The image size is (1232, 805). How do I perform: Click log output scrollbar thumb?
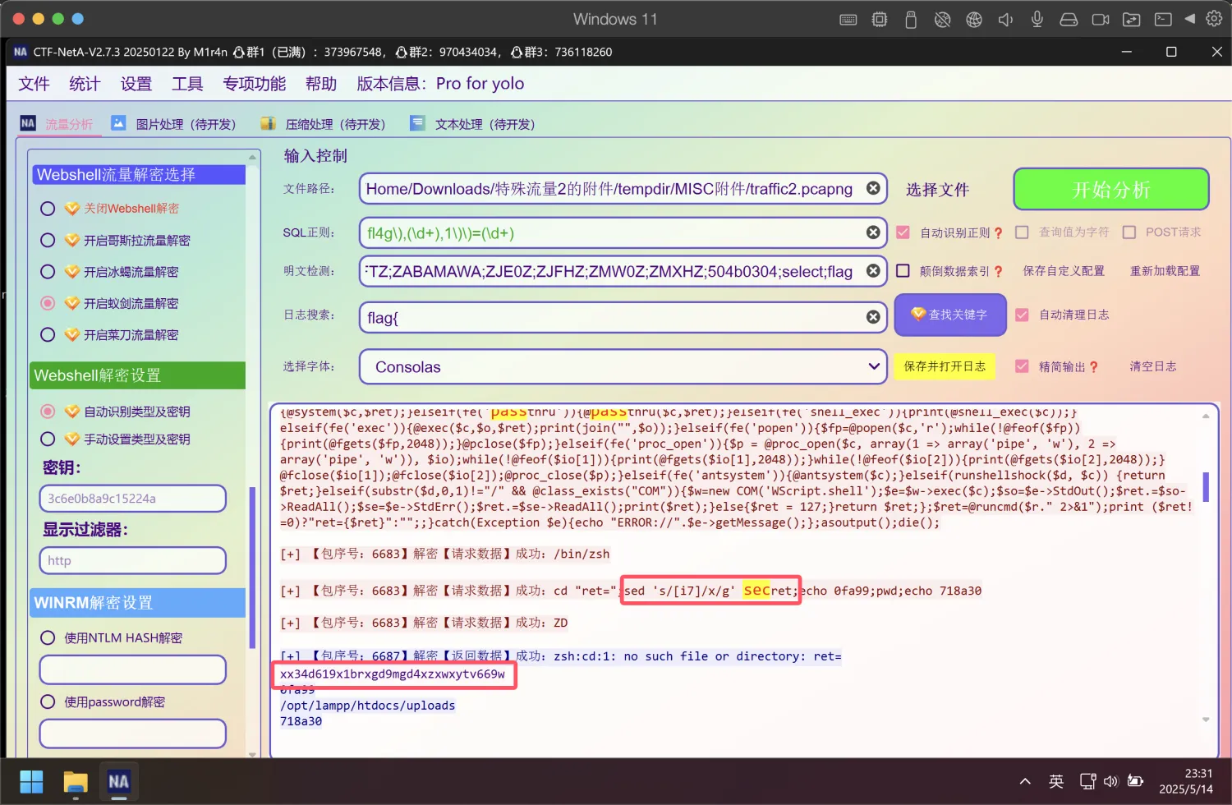(1206, 486)
